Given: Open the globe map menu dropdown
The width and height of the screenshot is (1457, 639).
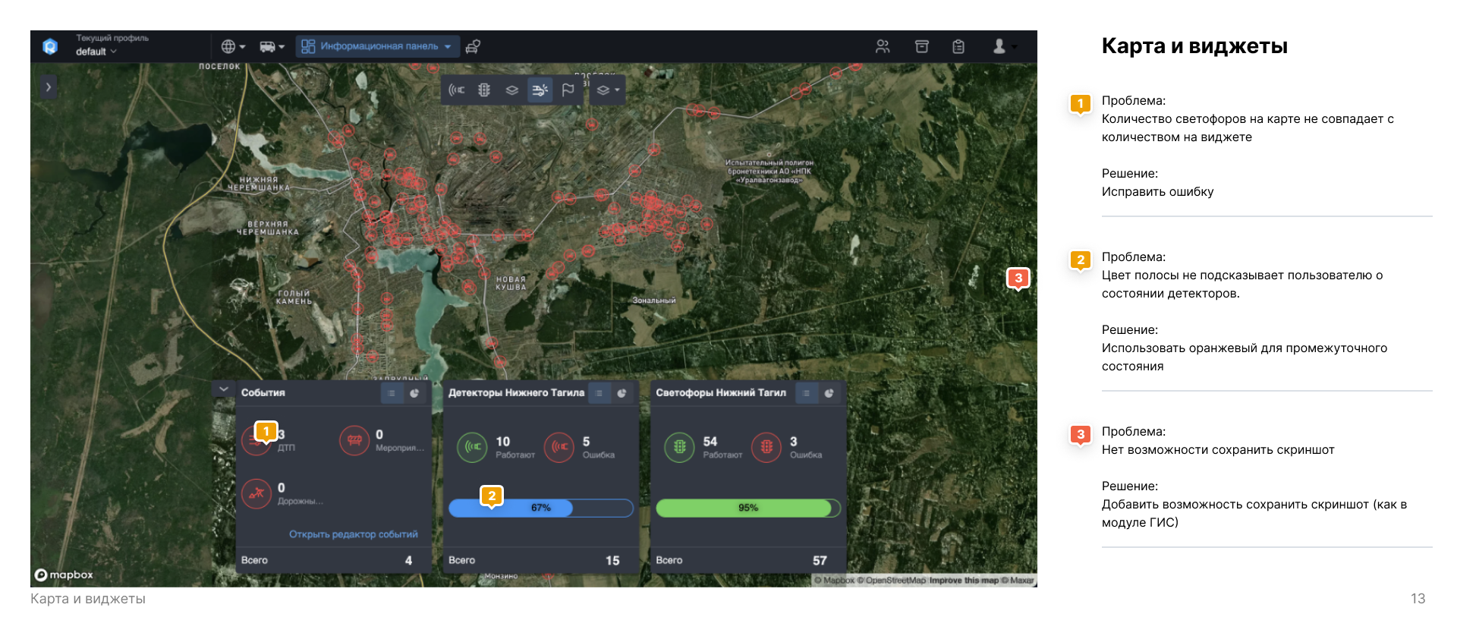Looking at the screenshot, I should pos(233,46).
